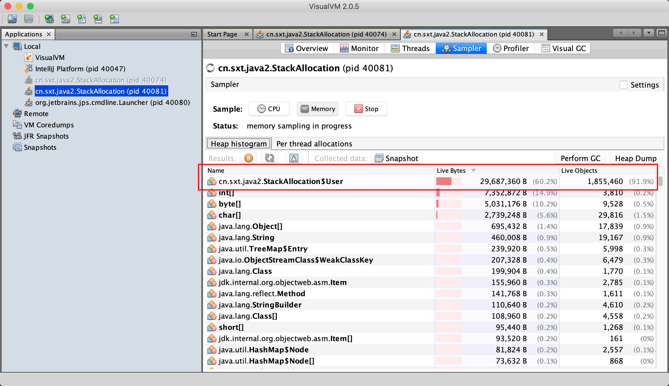Click the Heap Dump icon

[635, 158]
